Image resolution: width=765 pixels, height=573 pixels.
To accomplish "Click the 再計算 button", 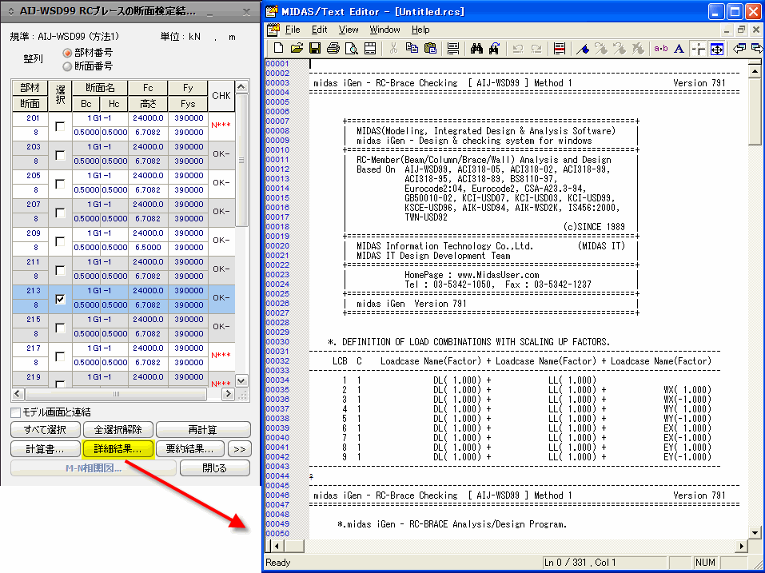I will click(x=203, y=430).
